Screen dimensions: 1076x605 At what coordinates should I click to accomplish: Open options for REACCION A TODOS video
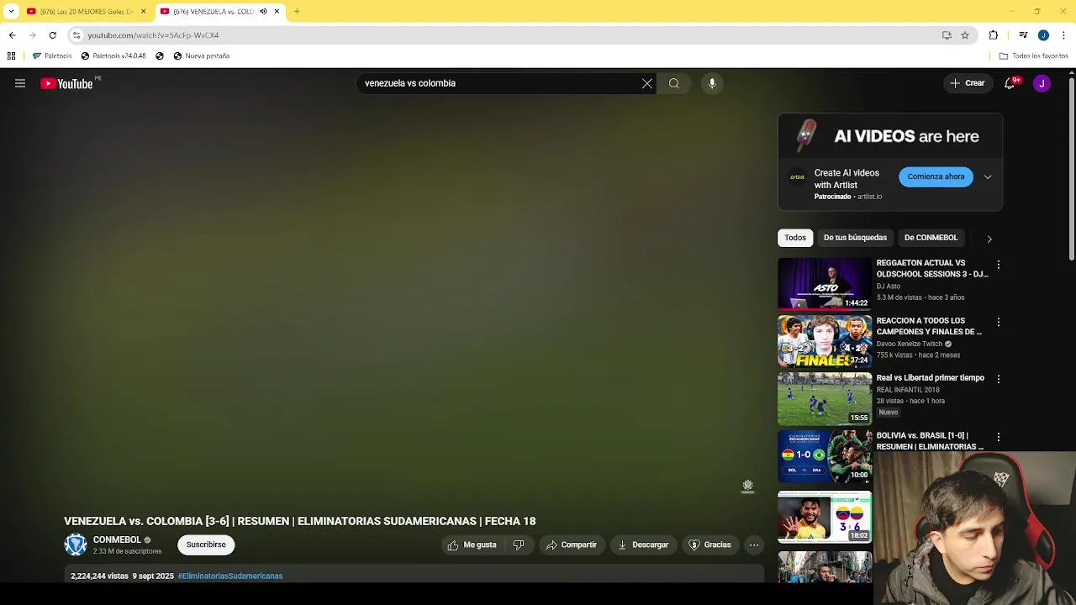click(999, 323)
